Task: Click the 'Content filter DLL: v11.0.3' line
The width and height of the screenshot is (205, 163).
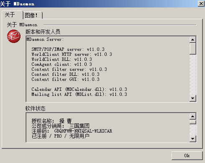Action: point(65,74)
